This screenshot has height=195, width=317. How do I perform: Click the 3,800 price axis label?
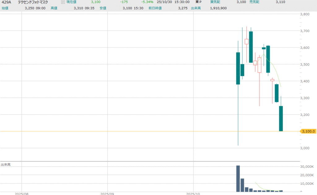(x=307, y=14)
